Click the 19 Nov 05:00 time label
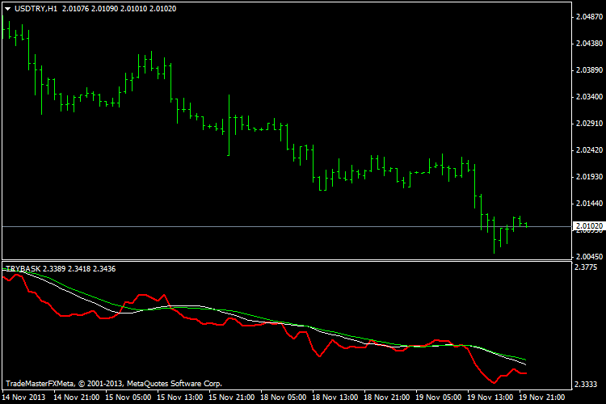606x404 pixels. tap(439, 398)
